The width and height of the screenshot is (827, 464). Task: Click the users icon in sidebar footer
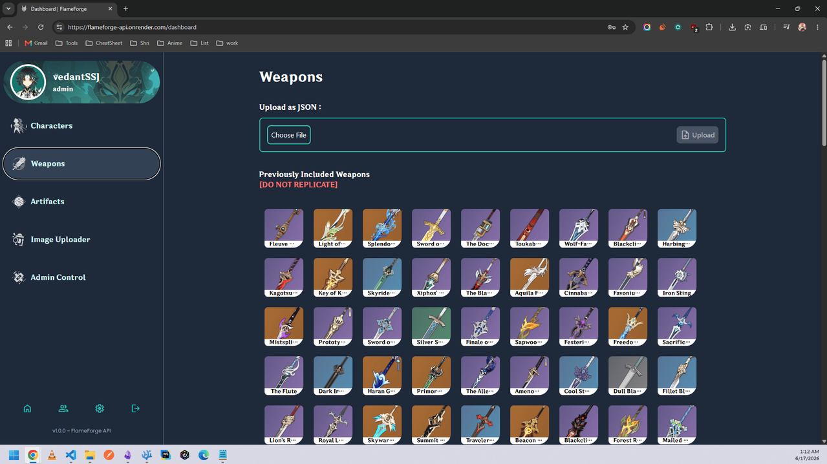click(x=63, y=408)
